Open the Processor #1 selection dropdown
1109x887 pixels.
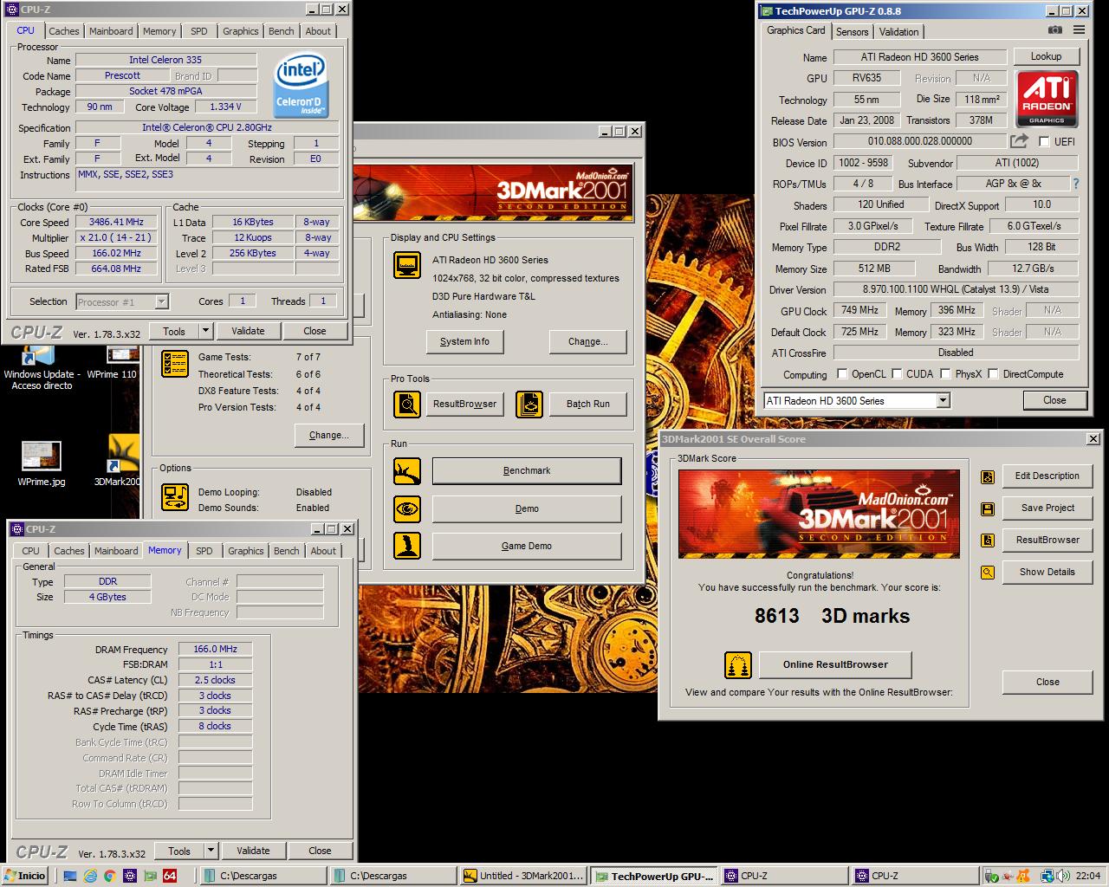click(x=161, y=301)
